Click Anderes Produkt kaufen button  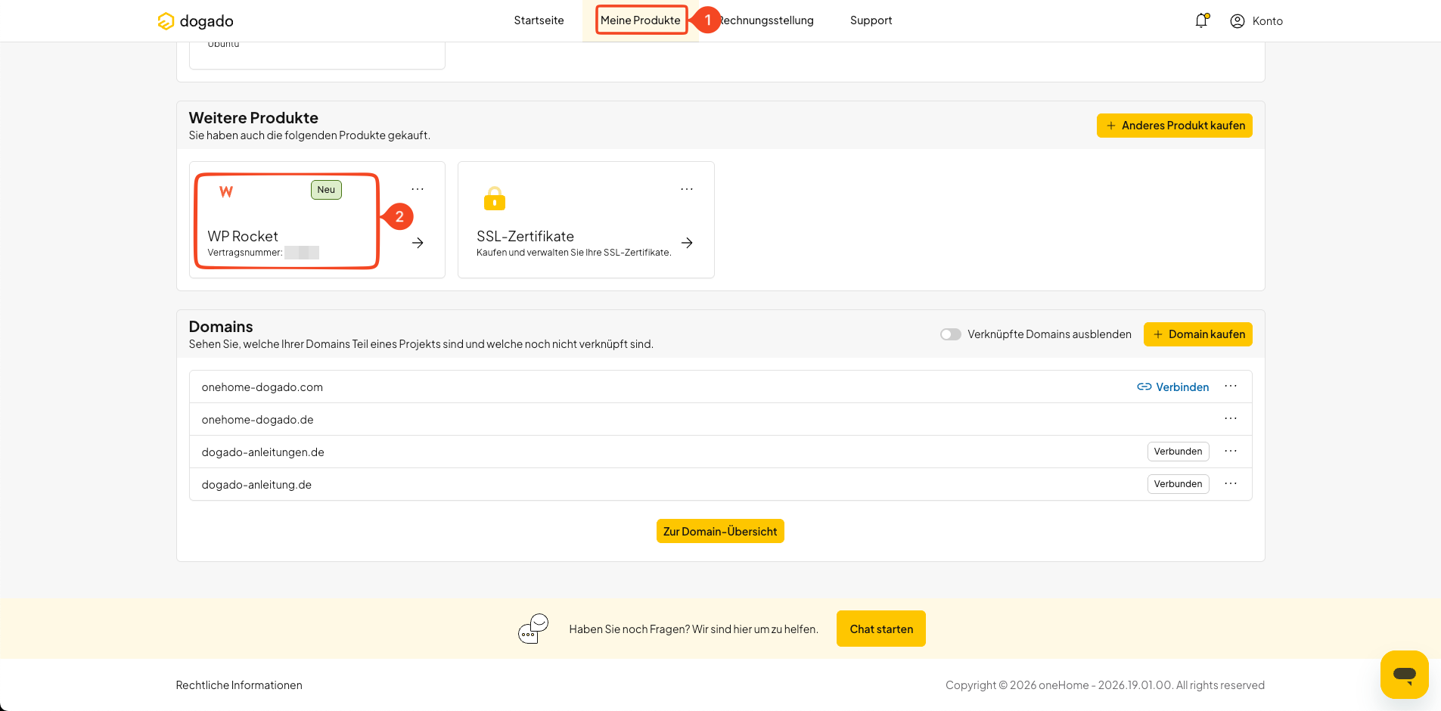pos(1175,126)
